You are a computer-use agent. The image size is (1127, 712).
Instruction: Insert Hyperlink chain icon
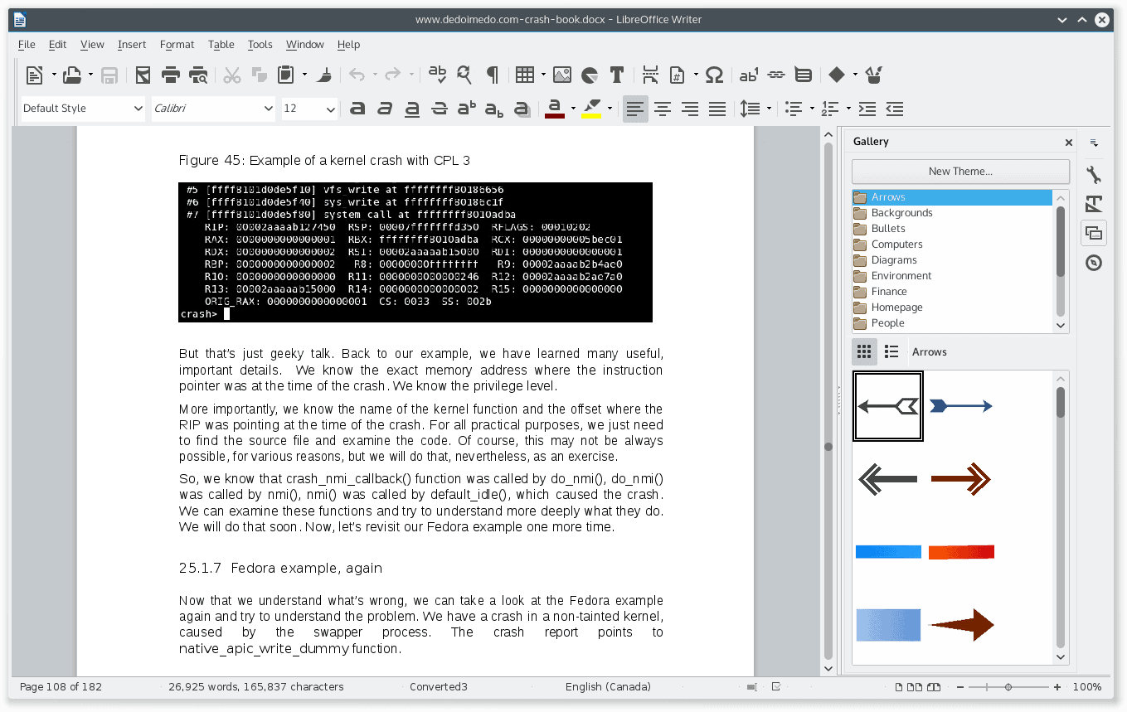tap(776, 75)
